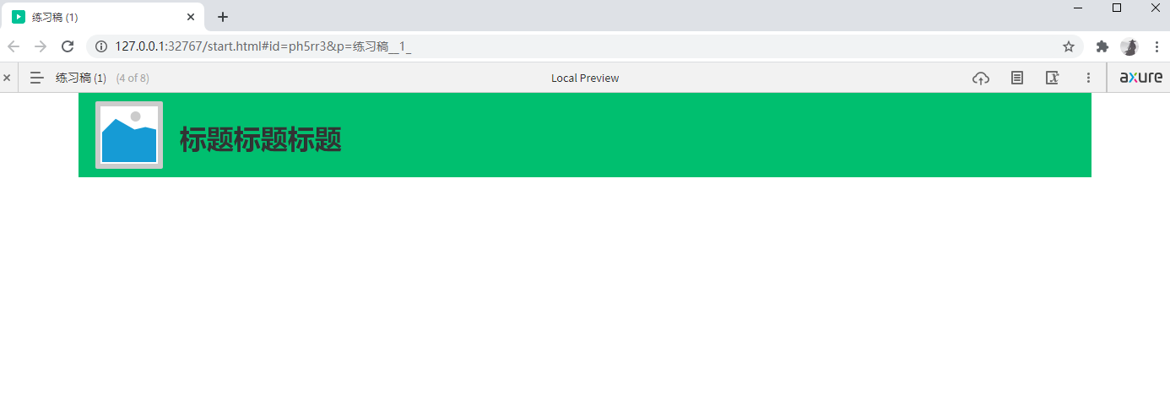This screenshot has width=1170, height=395.
Task: Open the variables console icon
Action: tap(1053, 78)
